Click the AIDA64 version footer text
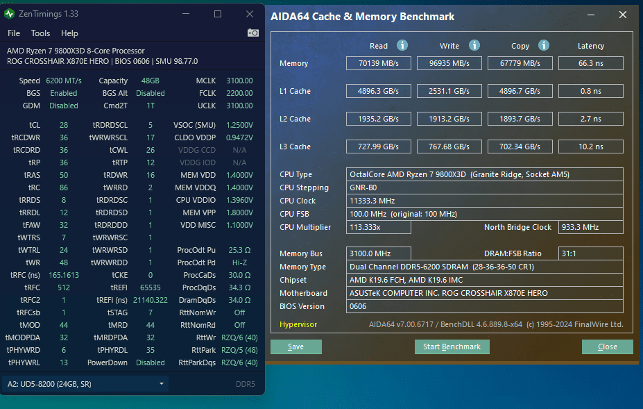The image size is (643, 409). (x=496, y=324)
